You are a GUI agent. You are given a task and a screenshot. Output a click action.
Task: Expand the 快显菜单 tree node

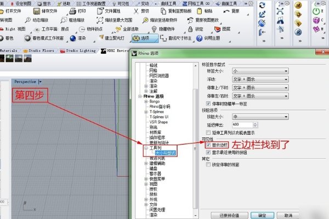146,179
